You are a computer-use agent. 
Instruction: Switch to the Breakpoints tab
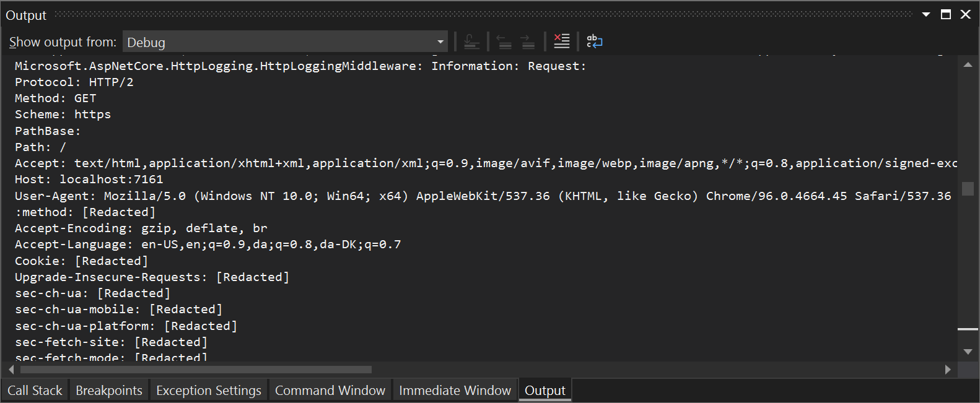click(x=109, y=391)
